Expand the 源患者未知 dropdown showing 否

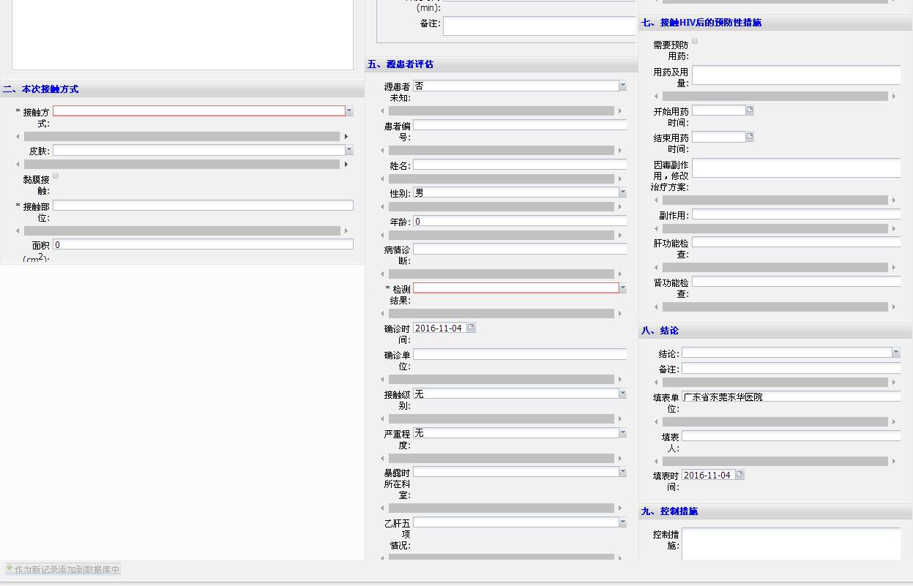click(623, 86)
